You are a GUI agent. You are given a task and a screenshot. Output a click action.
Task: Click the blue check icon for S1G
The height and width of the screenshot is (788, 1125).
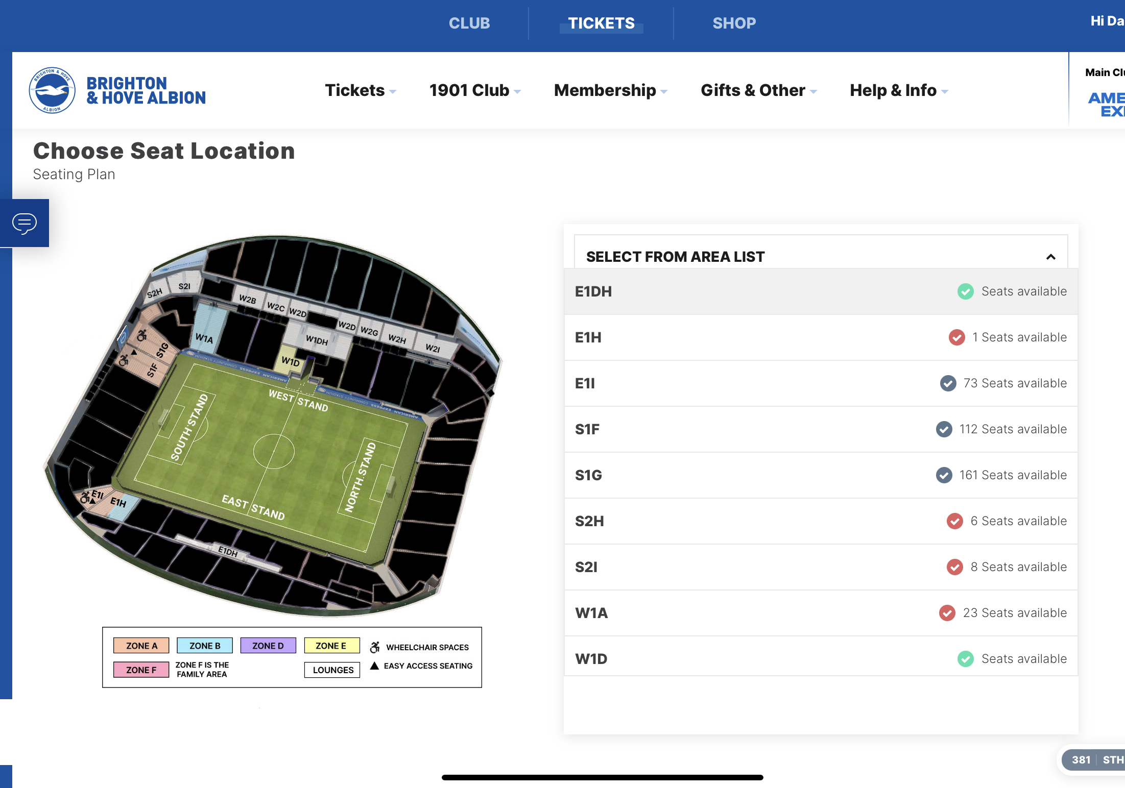pos(944,475)
